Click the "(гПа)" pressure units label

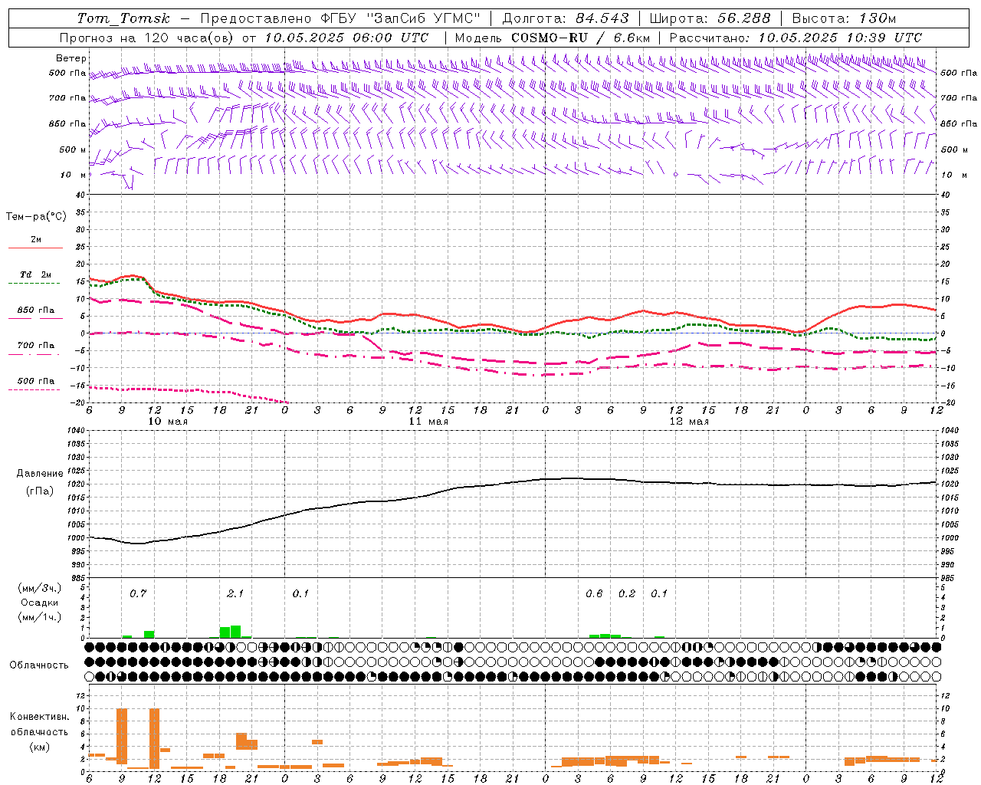tap(40, 491)
